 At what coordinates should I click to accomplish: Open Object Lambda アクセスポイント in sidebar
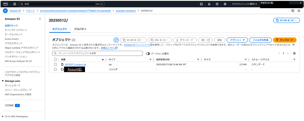pyautogui.click(x=22, y=48)
